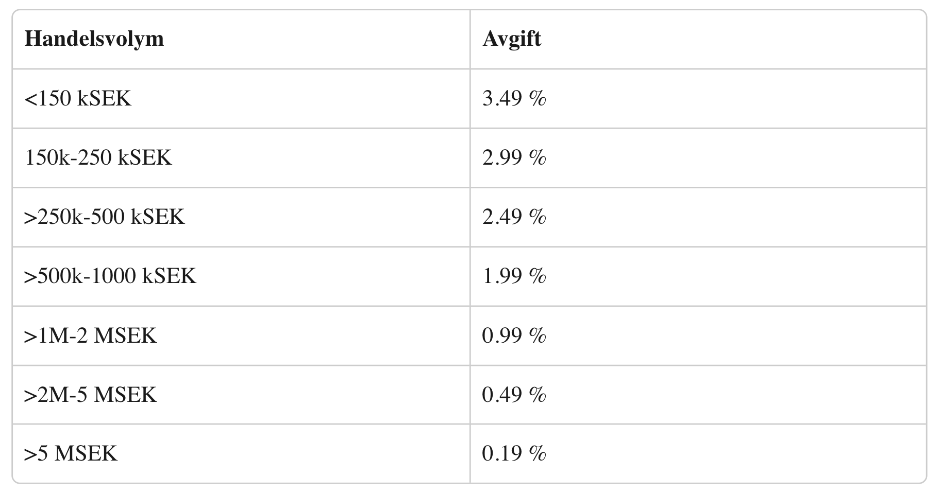Click the percent sign after 3.49
The width and height of the screenshot is (939, 494).
pyautogui.click(x=537, y=98)
